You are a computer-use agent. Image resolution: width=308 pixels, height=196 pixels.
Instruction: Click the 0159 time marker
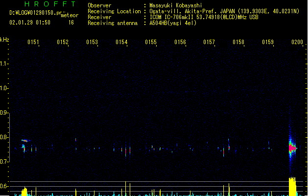coord(268,42)
